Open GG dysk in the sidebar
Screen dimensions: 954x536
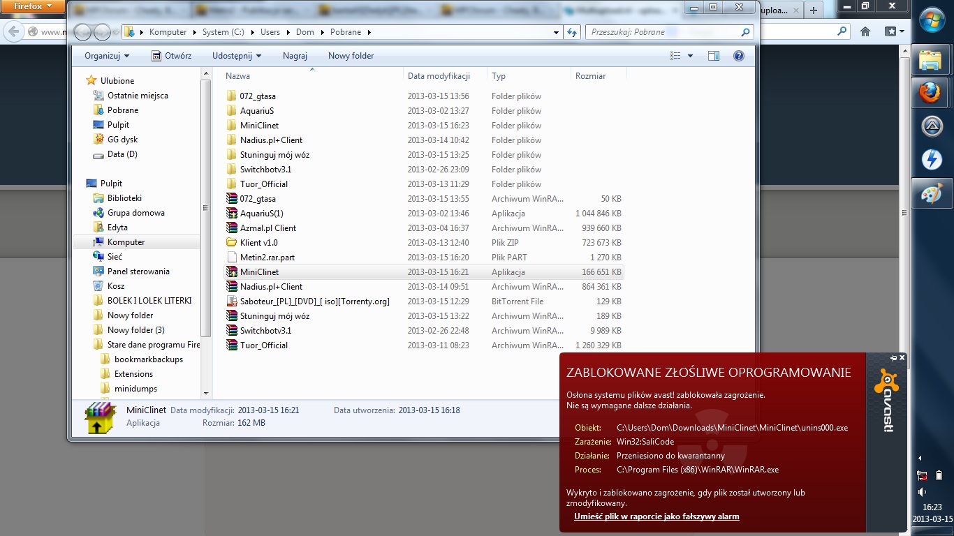tap(122, 140)
